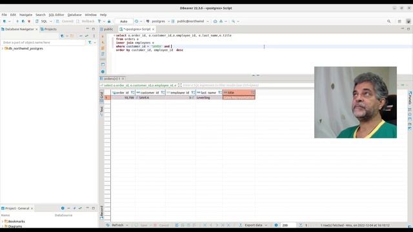Open the Database Navigator view menu dots
Image resolution: width=413 pixels, height=232 pixels.
pos(94,36)
